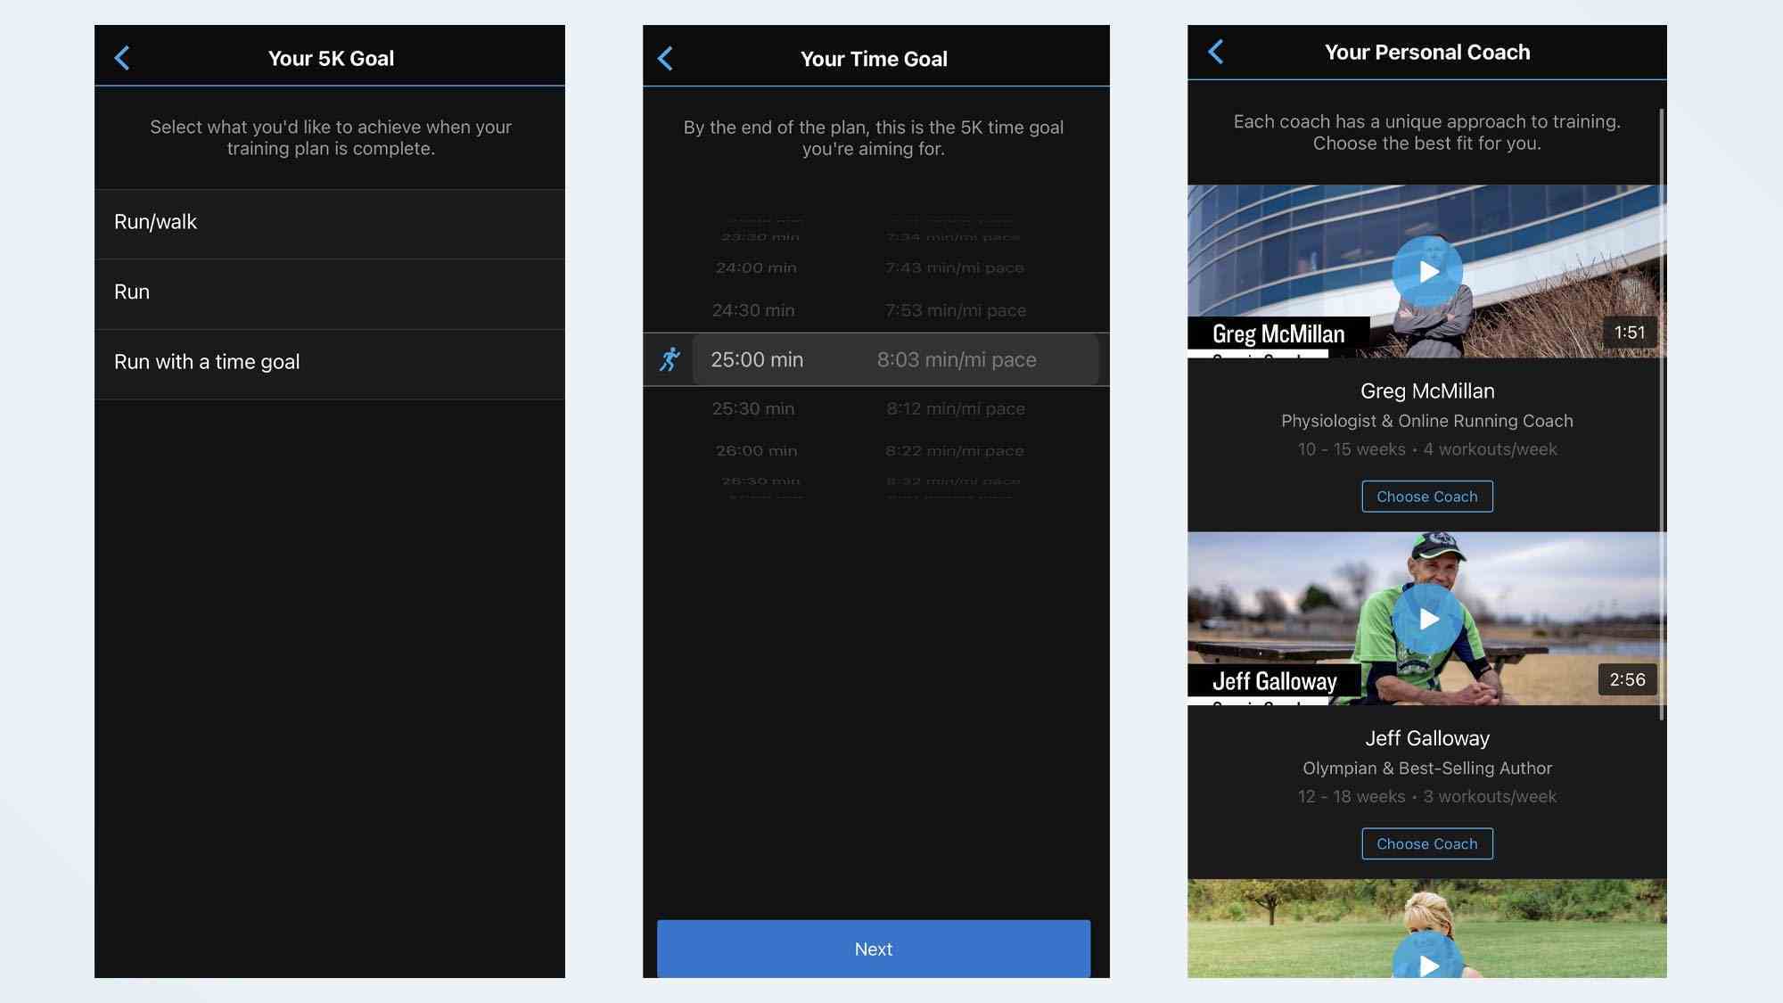Click the back arrow on Your Time Goal screen
The height and width of the screenshot is (1003, 1783).
point(668,58)
